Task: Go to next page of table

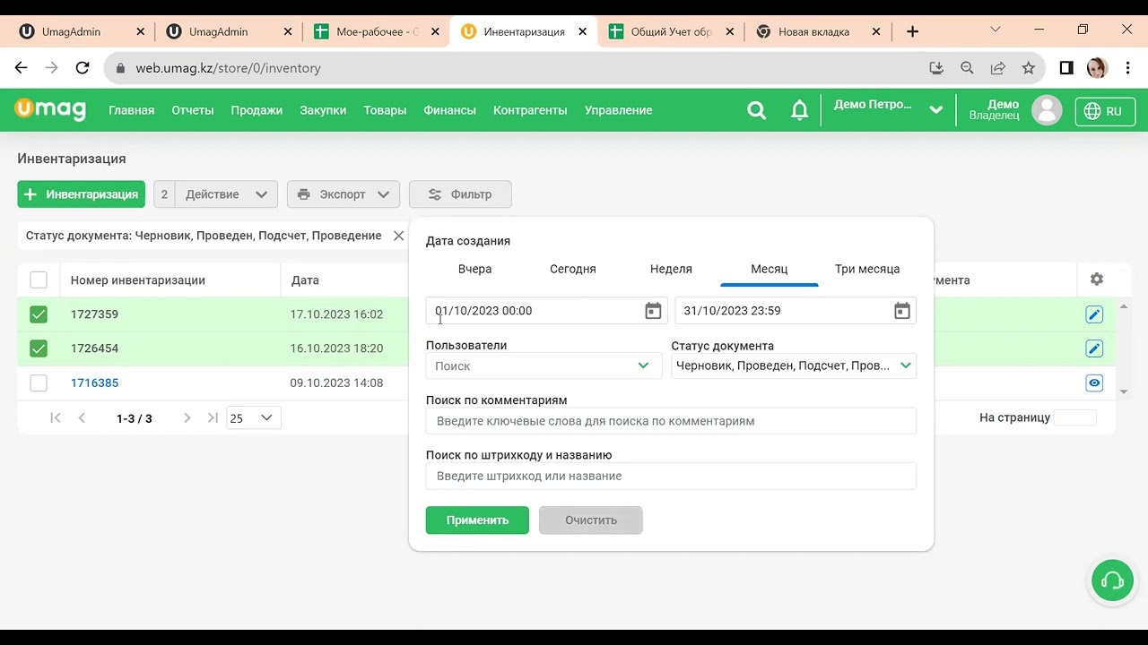Action: (x=187, y=417)
